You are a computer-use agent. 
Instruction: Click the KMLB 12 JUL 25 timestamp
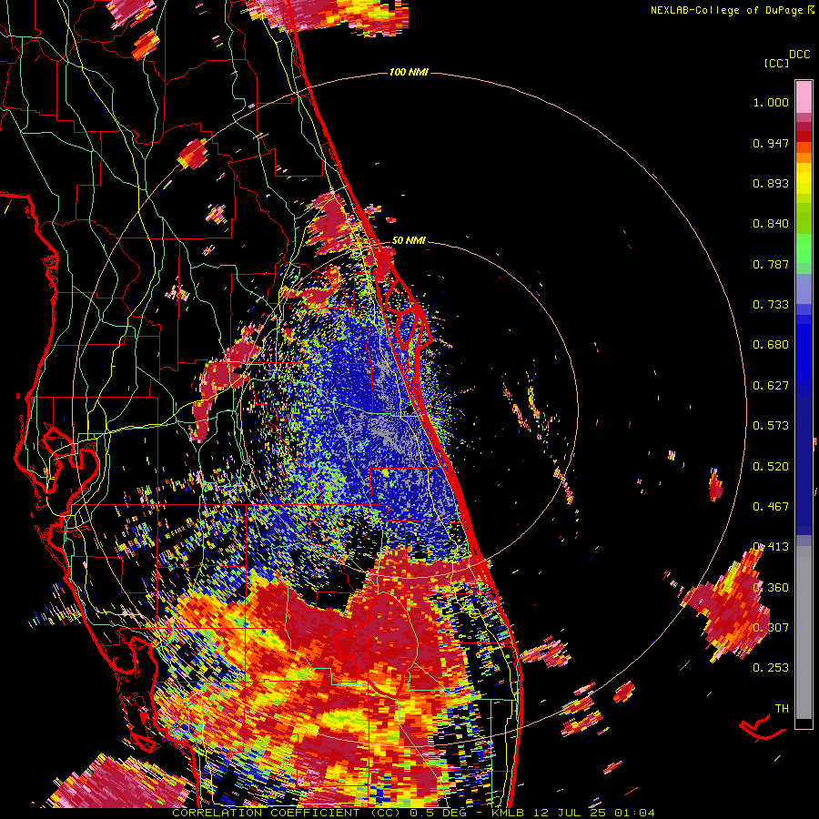pyautogui.click(x=573, y=813)
